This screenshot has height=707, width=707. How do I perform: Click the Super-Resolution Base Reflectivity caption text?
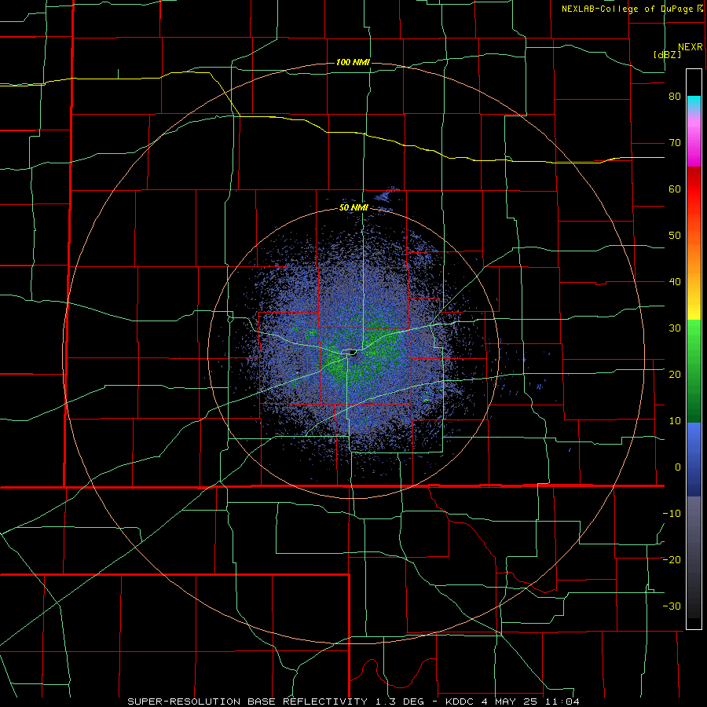pyautogui.click(x=353, y=702)
